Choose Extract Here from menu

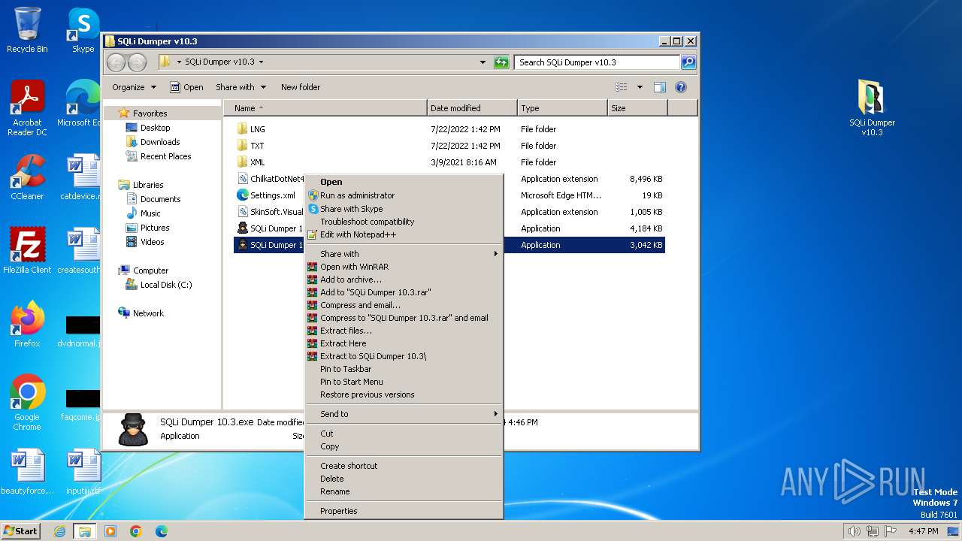404,343
